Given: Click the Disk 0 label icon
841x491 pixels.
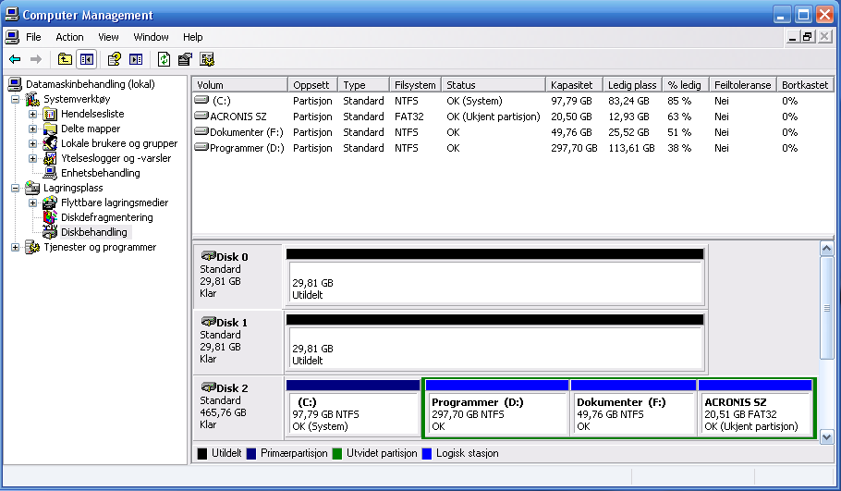Looking at the screenshot, I should coord(208,256).
